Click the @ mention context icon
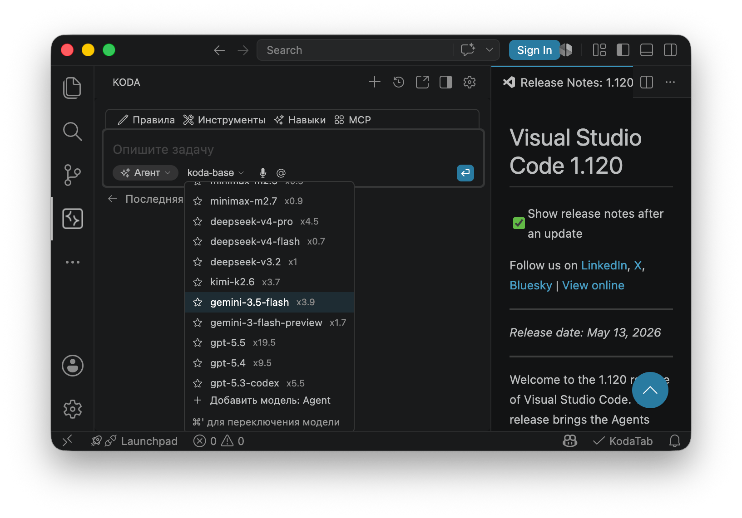This screenshot has height=518, width=742. [281, 173]
